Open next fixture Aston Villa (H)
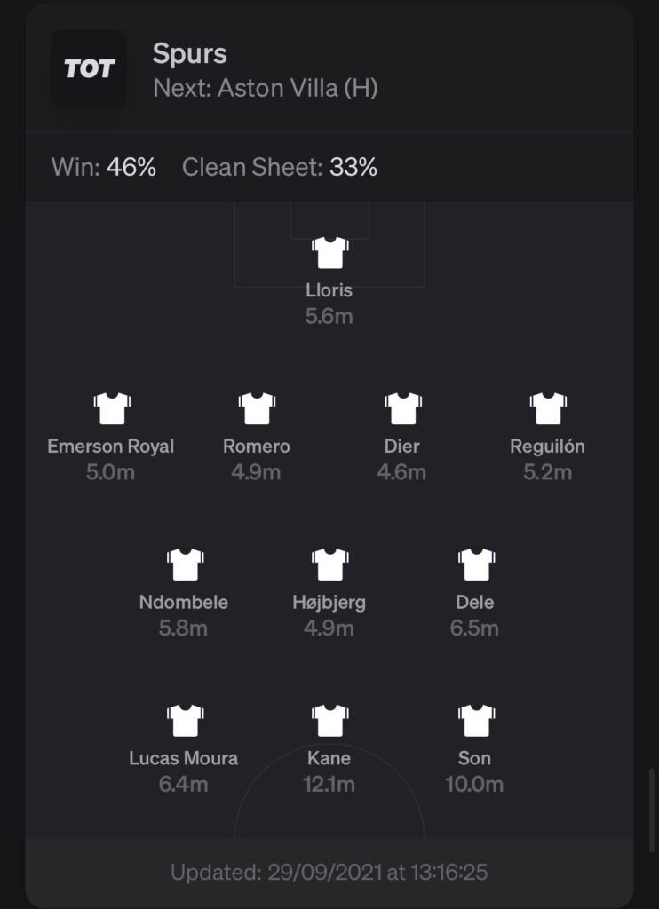The height and width of the screenshot is (909, 659). 266,89
